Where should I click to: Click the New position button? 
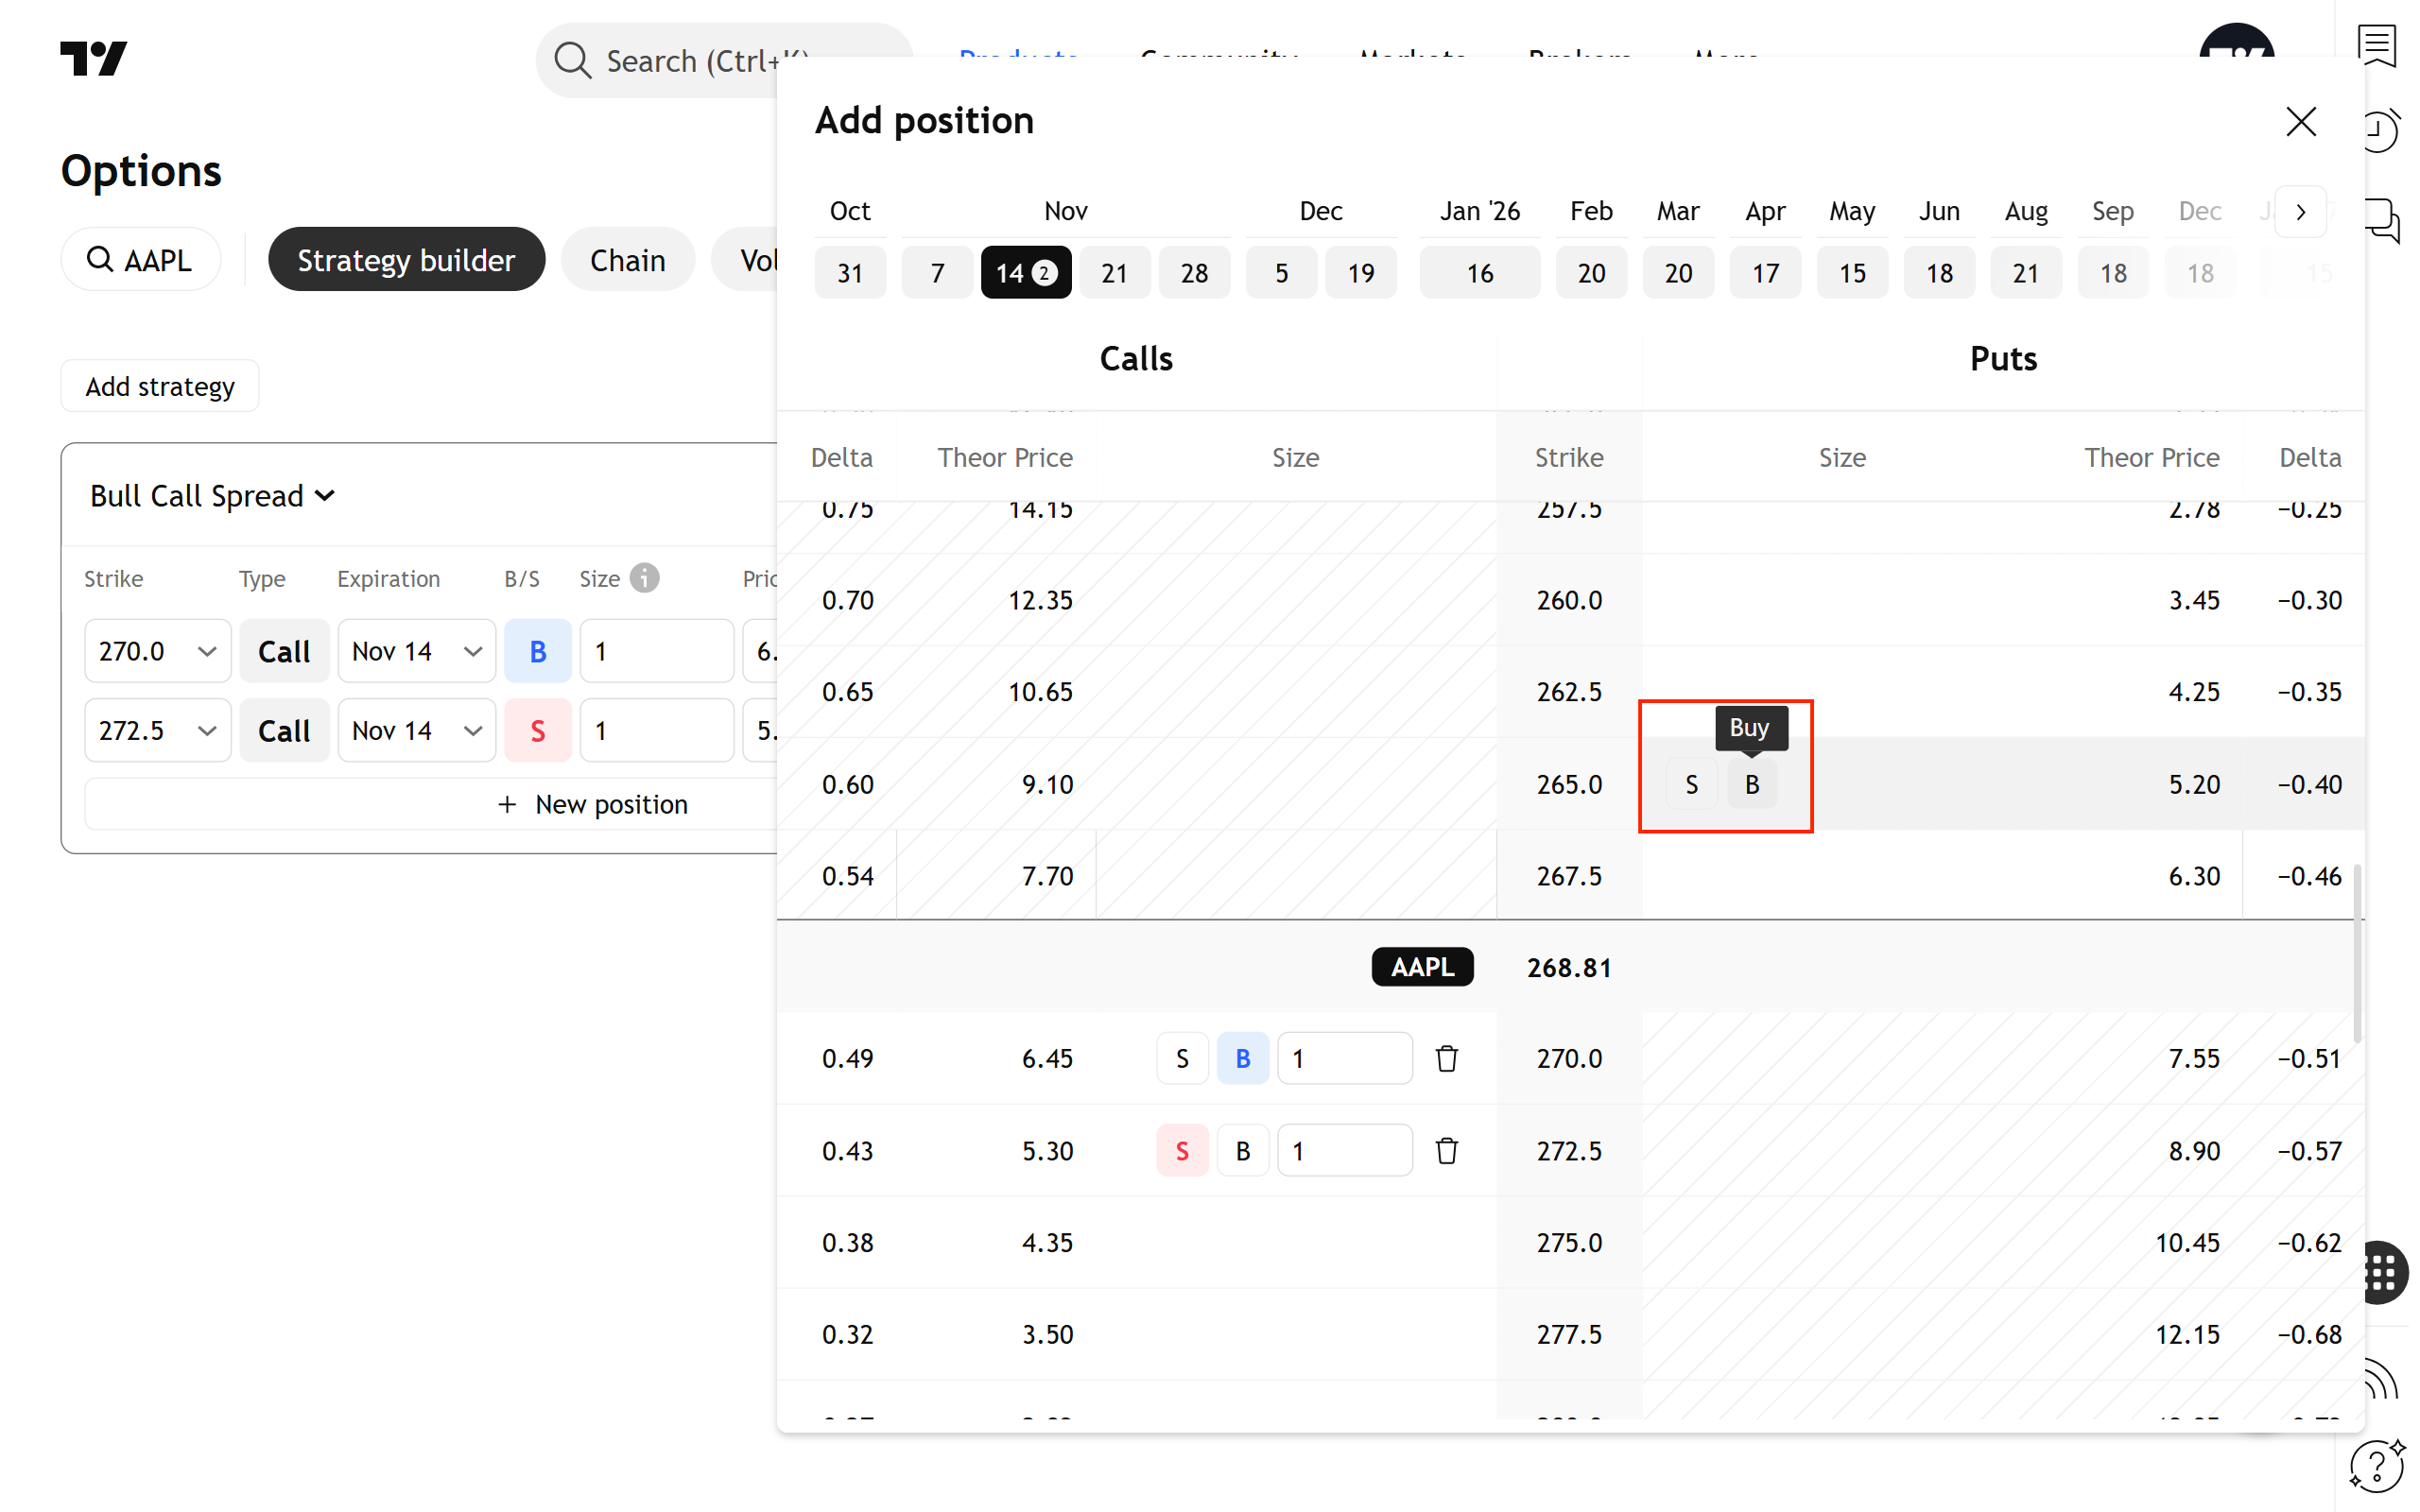[x=592, y=804]
